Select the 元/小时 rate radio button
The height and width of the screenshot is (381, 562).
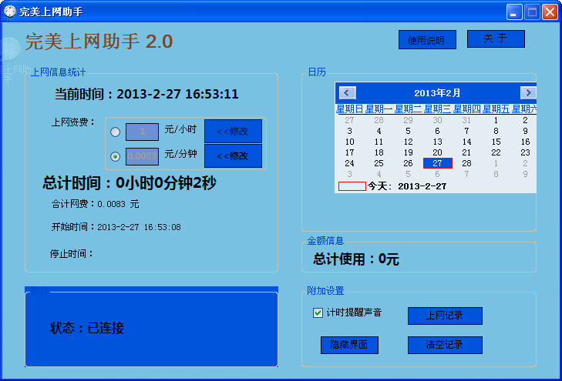pyautogui.click(x=115, y=132)
